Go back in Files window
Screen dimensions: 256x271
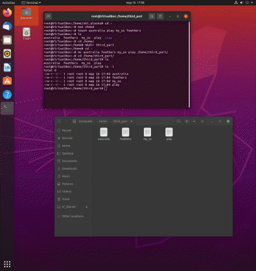tap(60, 122)
